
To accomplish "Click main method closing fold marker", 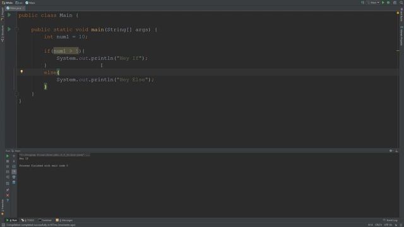I will pyautogui.click(x=17, y=94).
